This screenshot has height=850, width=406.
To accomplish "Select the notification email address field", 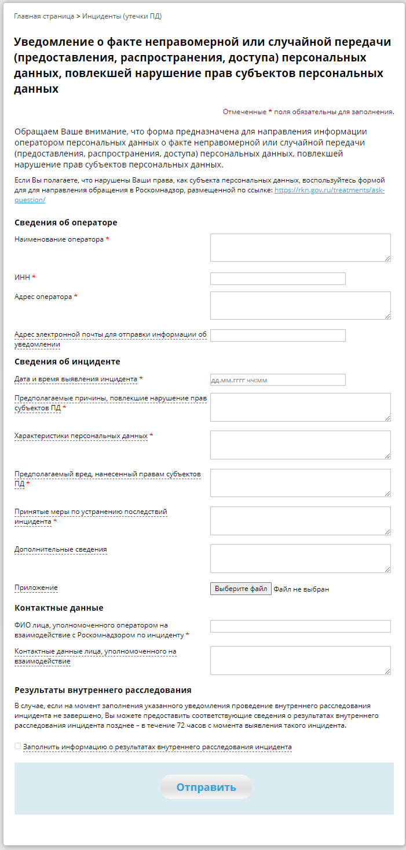I will click(x=277, y=335).
